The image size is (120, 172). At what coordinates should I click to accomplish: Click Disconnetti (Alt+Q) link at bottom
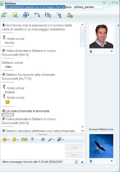(15, 123)
